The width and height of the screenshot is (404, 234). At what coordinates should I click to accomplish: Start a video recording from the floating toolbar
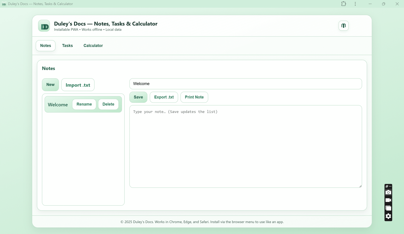(388, 200)
